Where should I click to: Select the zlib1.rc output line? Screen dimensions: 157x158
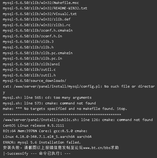click(x=37, y=25)
